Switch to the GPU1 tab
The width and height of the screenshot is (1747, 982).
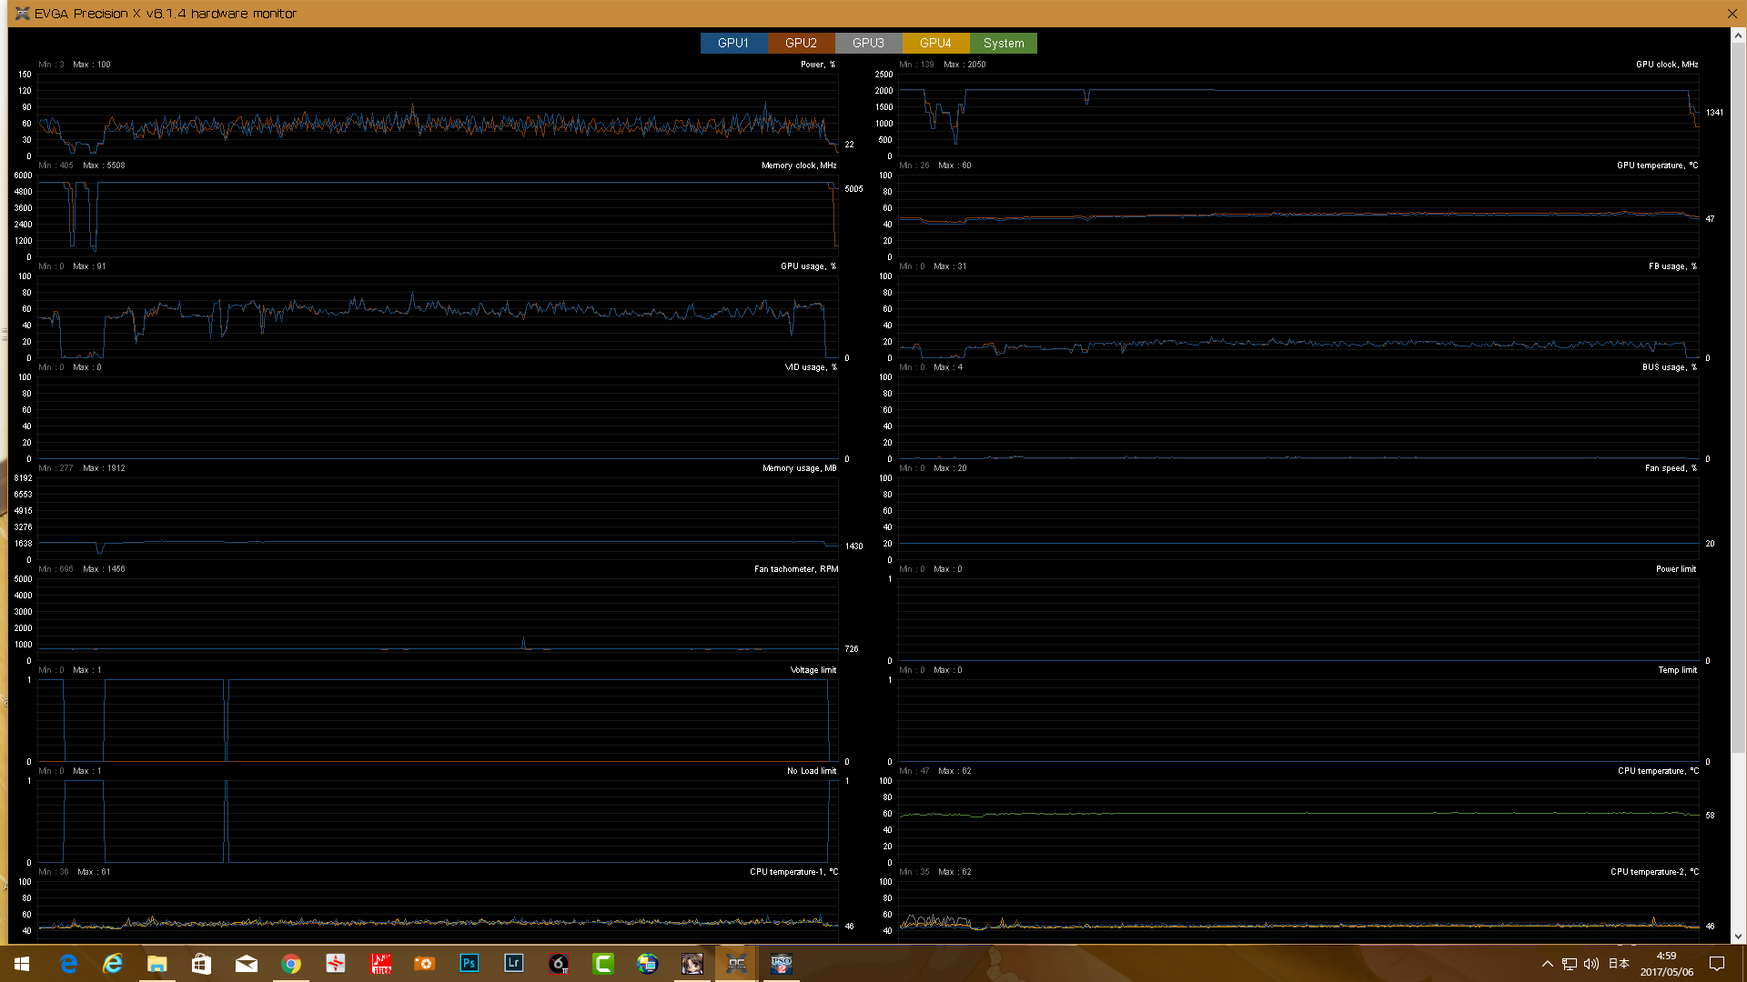pyautogui.click(x=733, y=43)
